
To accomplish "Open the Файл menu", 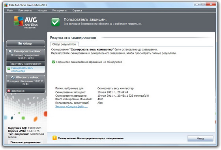I will tap(10, 10).
